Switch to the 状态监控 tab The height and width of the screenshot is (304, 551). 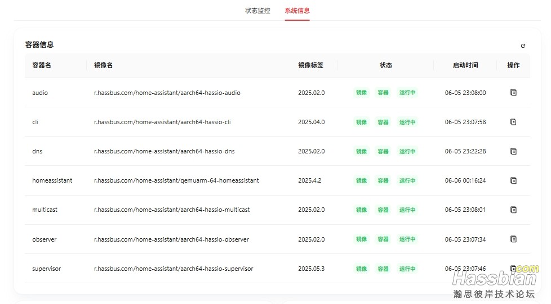[x=257, y=11]
